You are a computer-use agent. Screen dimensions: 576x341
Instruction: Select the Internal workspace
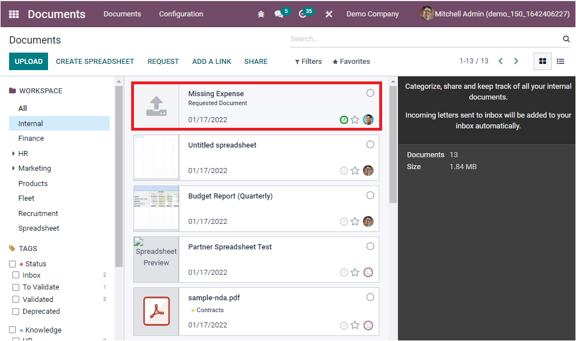[x=59, y=123]
